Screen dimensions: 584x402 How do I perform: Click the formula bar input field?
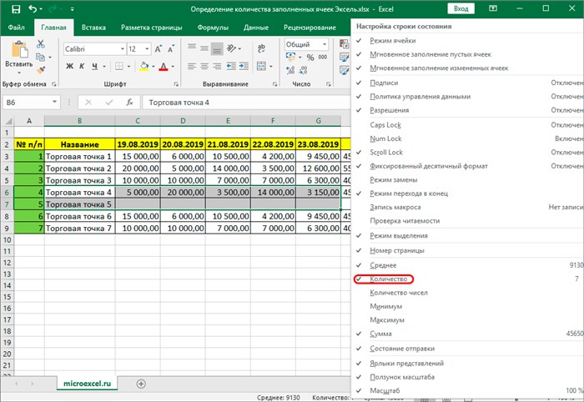pos(246,103)
